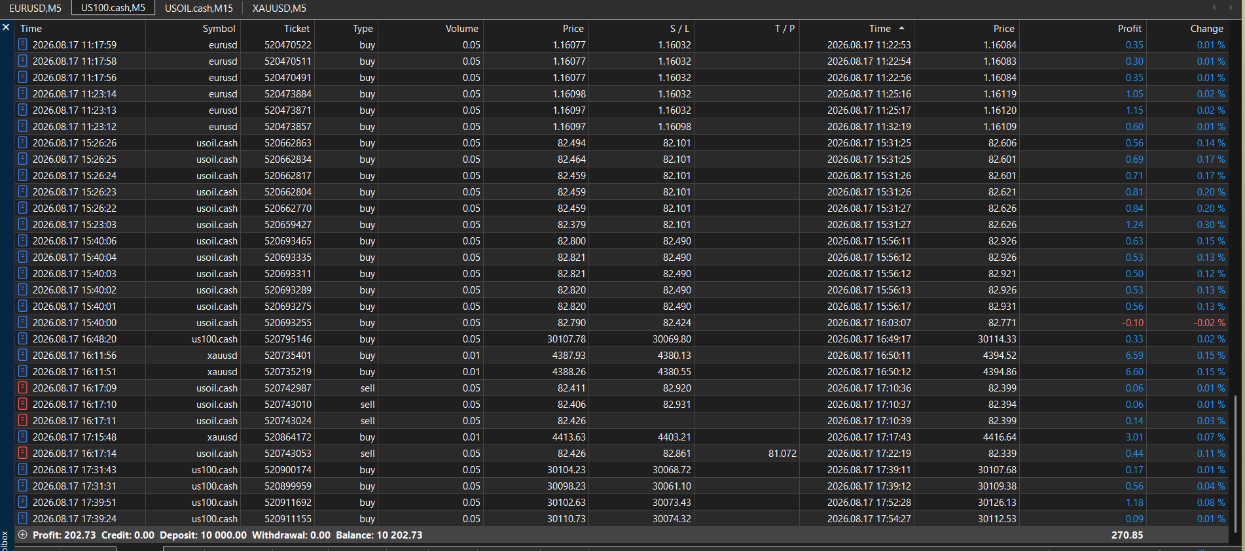The width and height of the screenshot is (1245, 551).
Task: Sort by the T / P column header
Action: click(x=784, y=29)
